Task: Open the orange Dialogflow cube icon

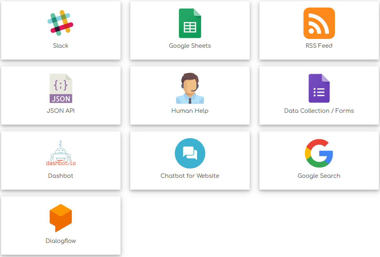Action: point(61,218)
